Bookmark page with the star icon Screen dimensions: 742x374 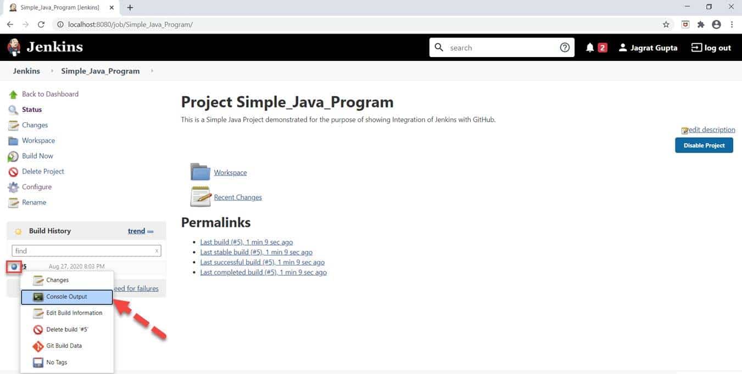tap(666, 25)
